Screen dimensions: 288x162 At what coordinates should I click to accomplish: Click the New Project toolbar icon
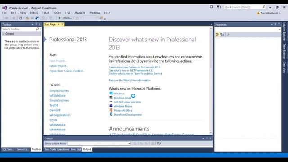pyautogui.click(x=20, y=18)
